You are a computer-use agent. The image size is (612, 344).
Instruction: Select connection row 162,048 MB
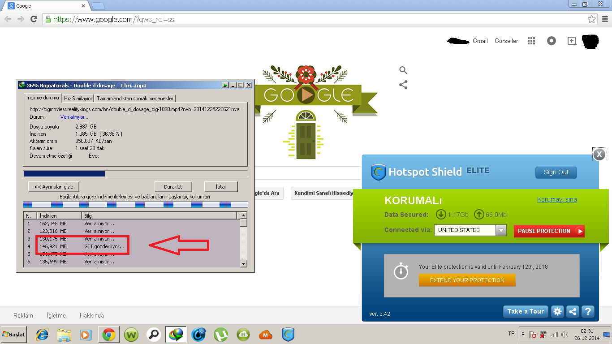[x=132, y=223]
